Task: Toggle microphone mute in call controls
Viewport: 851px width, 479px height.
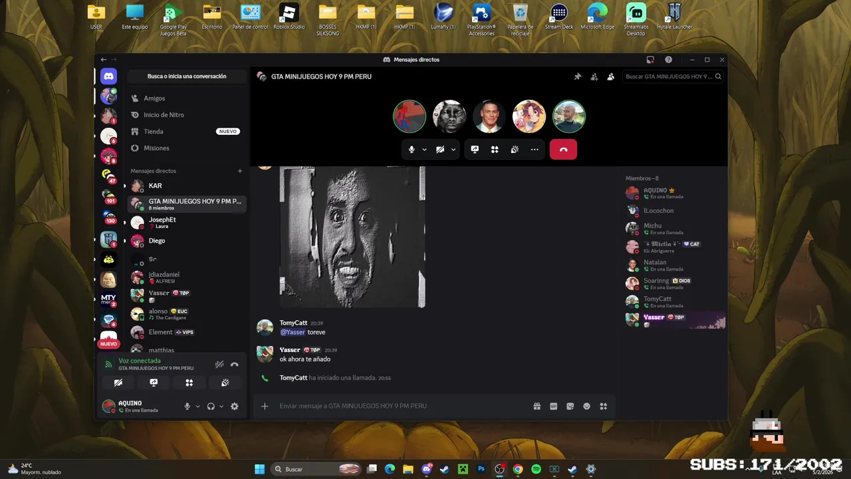Action: [x=412, y=150]
